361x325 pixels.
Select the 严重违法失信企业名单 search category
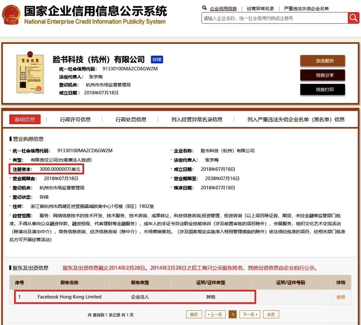(306, 9)
